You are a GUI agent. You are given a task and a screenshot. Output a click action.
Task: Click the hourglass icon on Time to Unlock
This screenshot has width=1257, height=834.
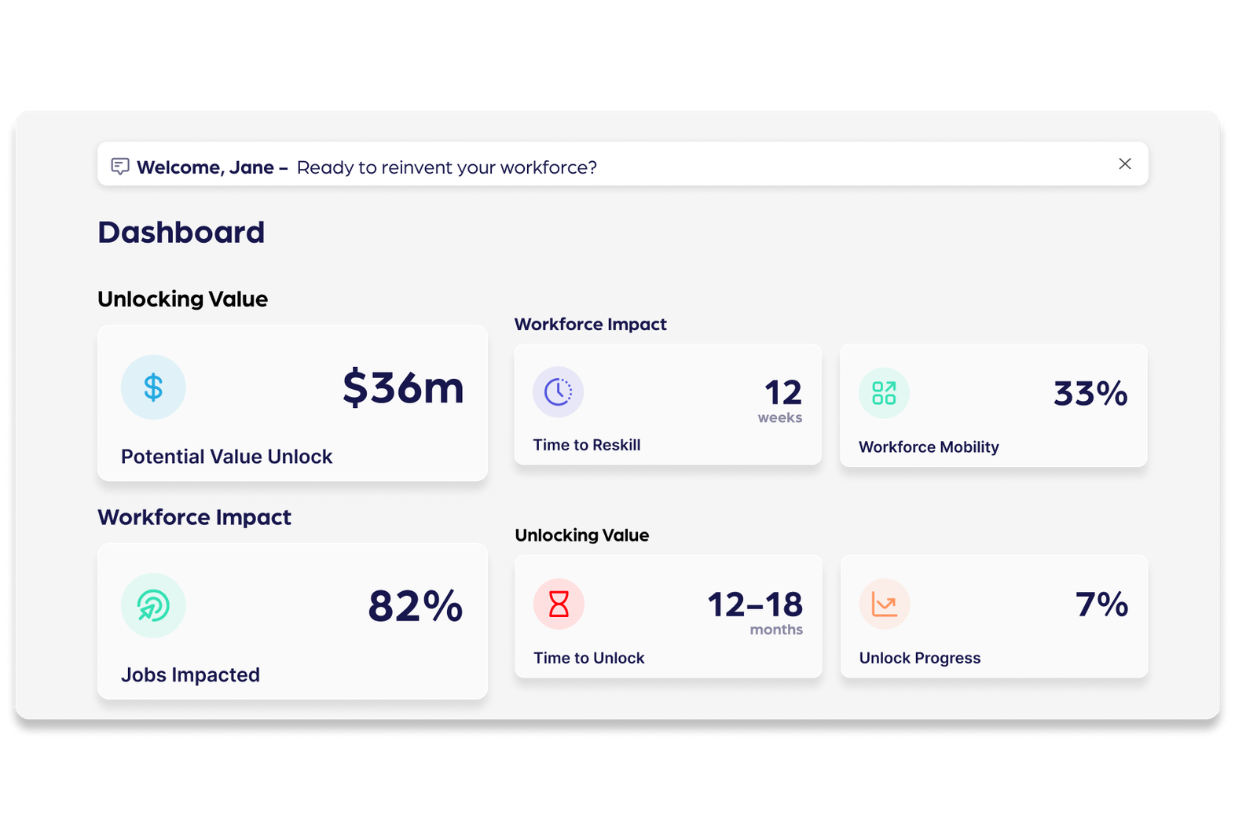pyautogui.click(x=559, y=604)
